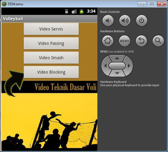Open Video Servis
The width and height of the screenshot is (168, 152).
tap(51, 29)
